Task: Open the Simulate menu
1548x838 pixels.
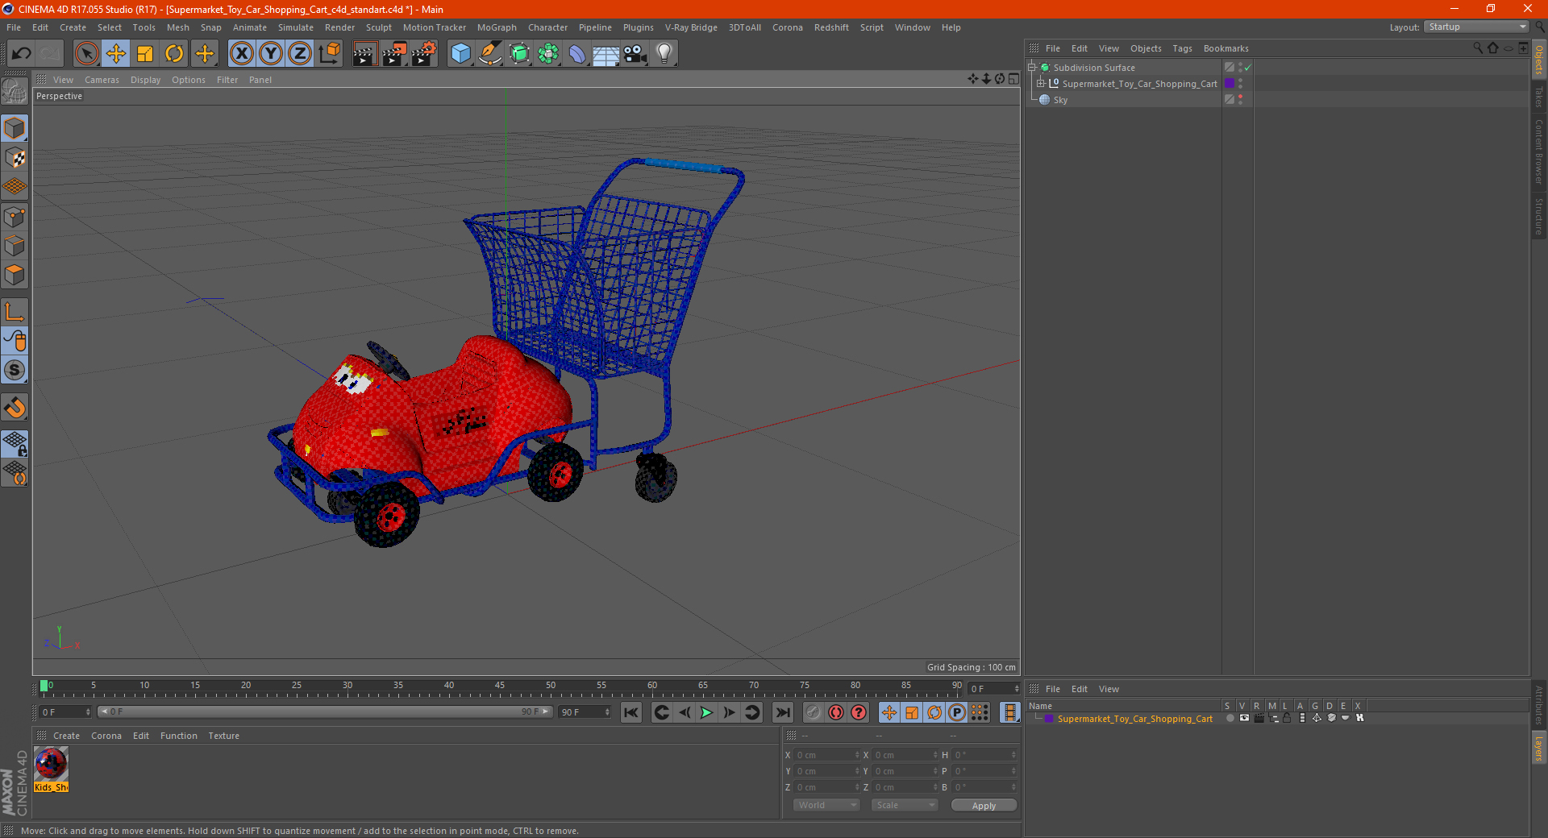Action: click(296, 27)
